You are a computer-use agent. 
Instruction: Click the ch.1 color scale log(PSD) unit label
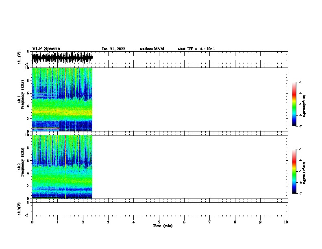304,106
